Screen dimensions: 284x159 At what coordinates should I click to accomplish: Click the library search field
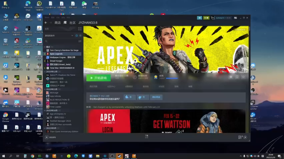coord(61,41)
